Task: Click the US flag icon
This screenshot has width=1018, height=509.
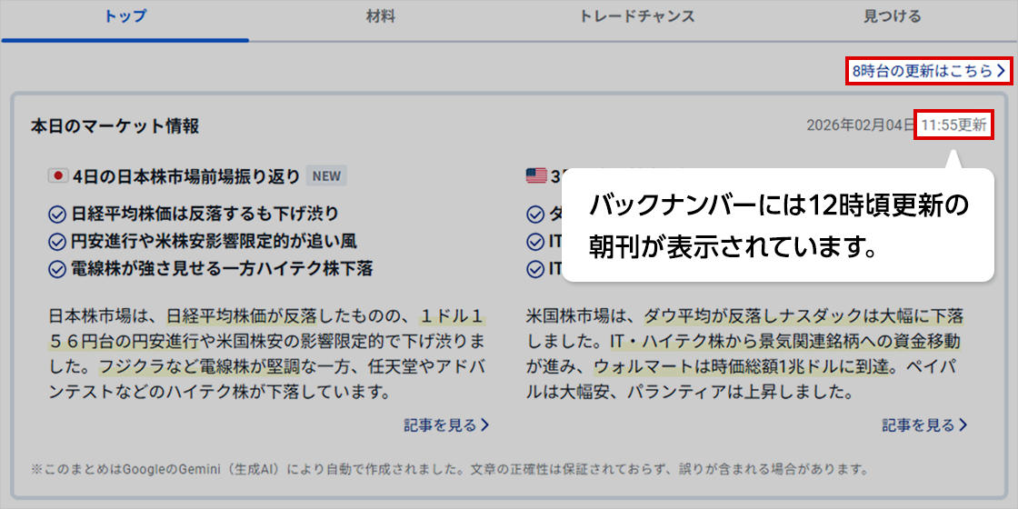Action: coord(535,175)
